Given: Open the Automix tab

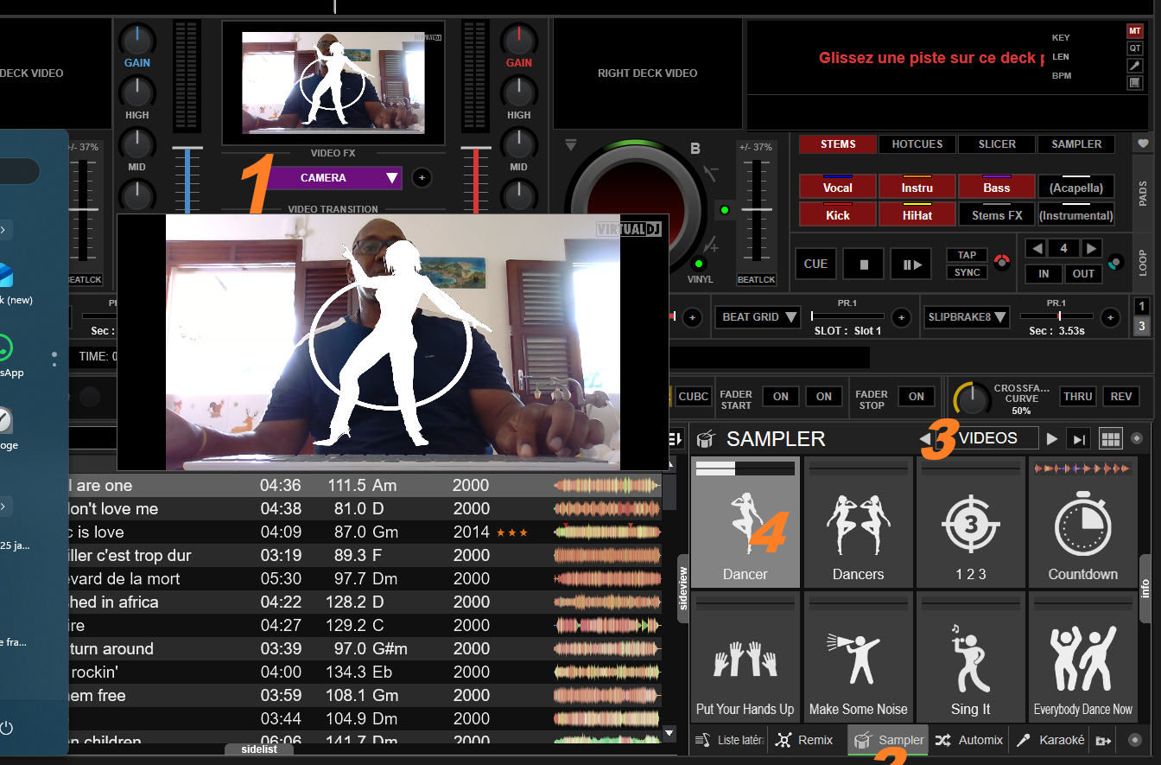Looking at the screenshot, I should [x=970, y=740].
